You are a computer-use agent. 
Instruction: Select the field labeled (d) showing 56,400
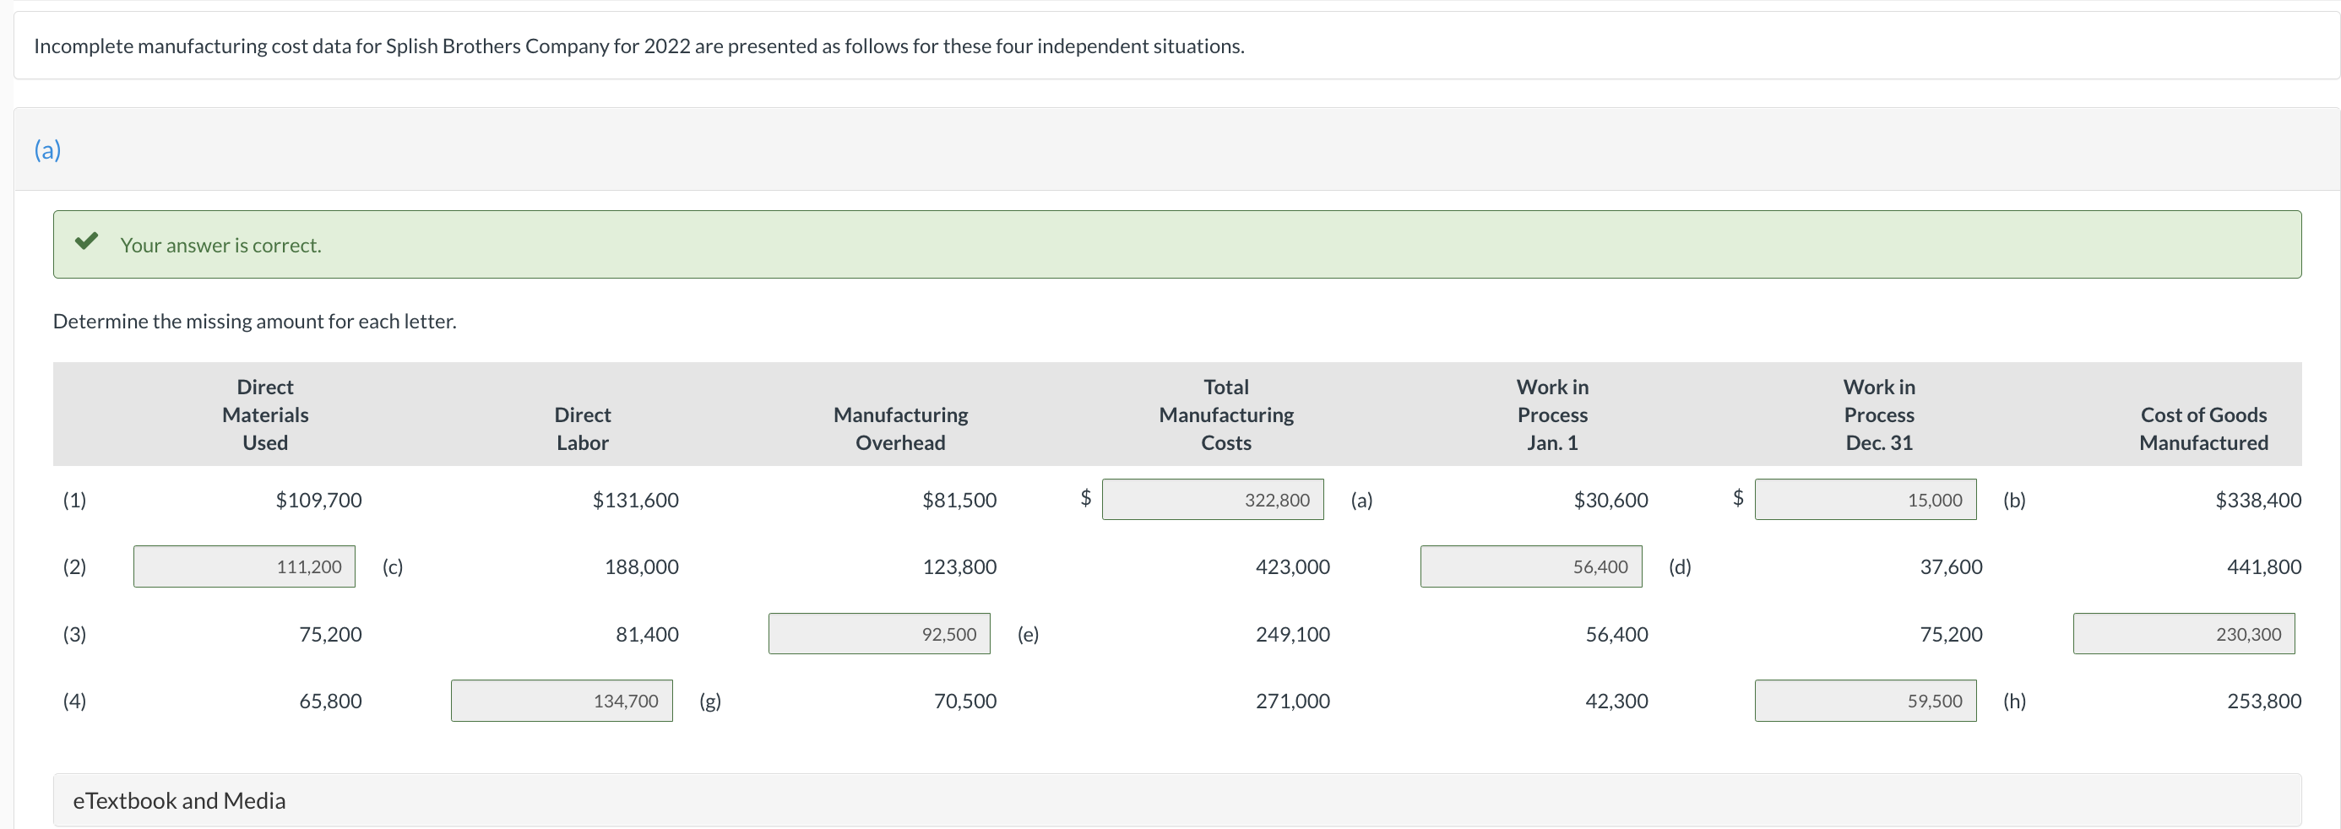[1530, 566]
